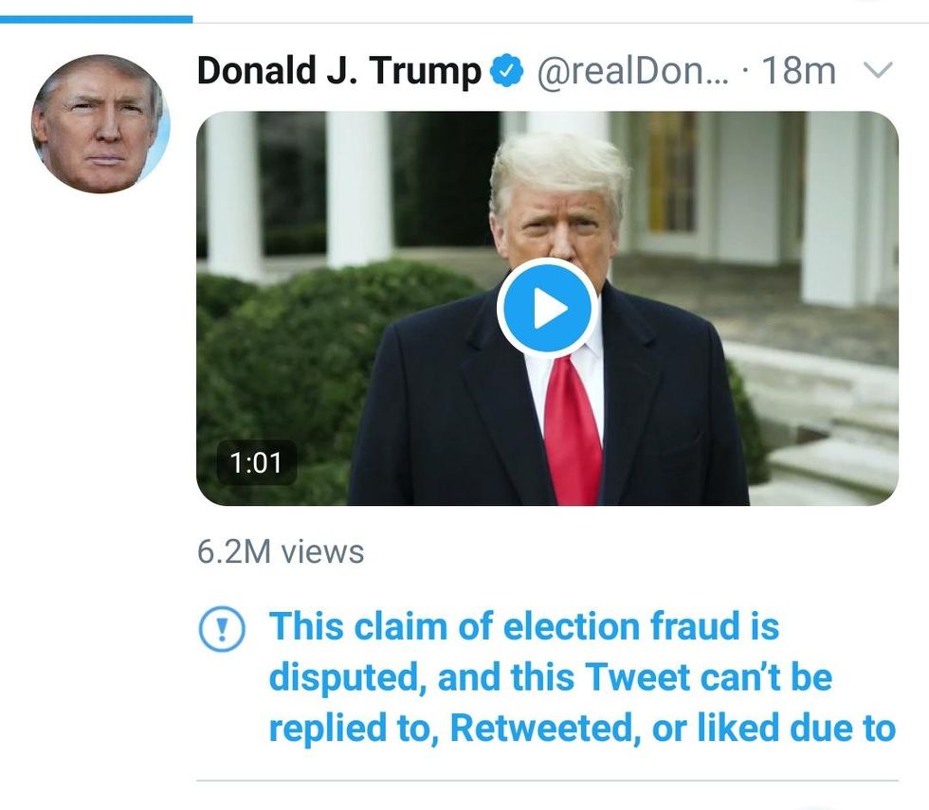The image size is (929, 810).
Task: Click the exclamation warning icon
Action: (x=222, y=628)
